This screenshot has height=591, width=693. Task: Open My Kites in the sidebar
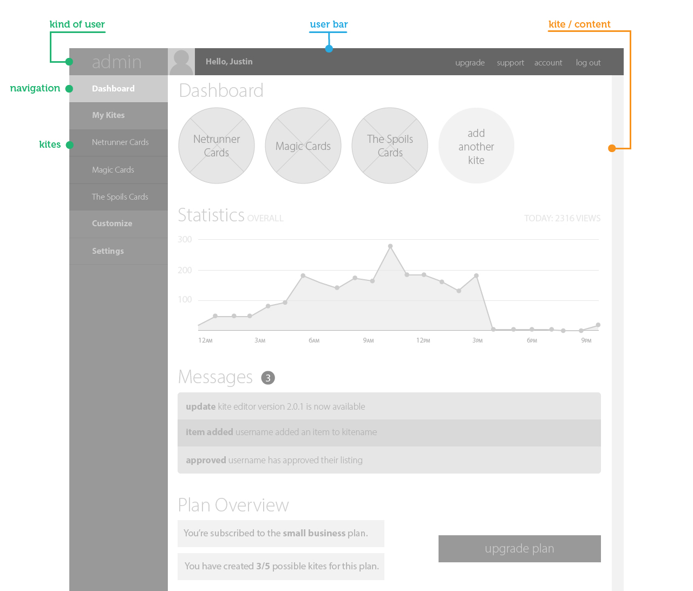(108, 115)
